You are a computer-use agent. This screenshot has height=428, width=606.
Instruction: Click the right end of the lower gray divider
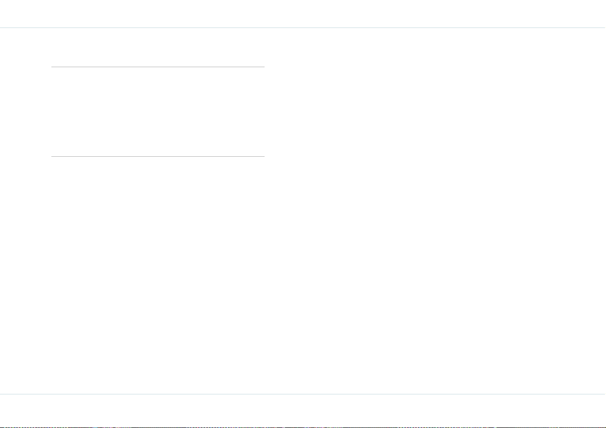(263, 157)
